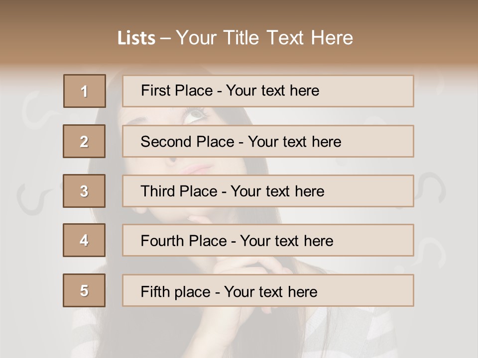This screenshot has width=478, height=358.
Task: Select the number 4 box
Action: click(84, 240)
